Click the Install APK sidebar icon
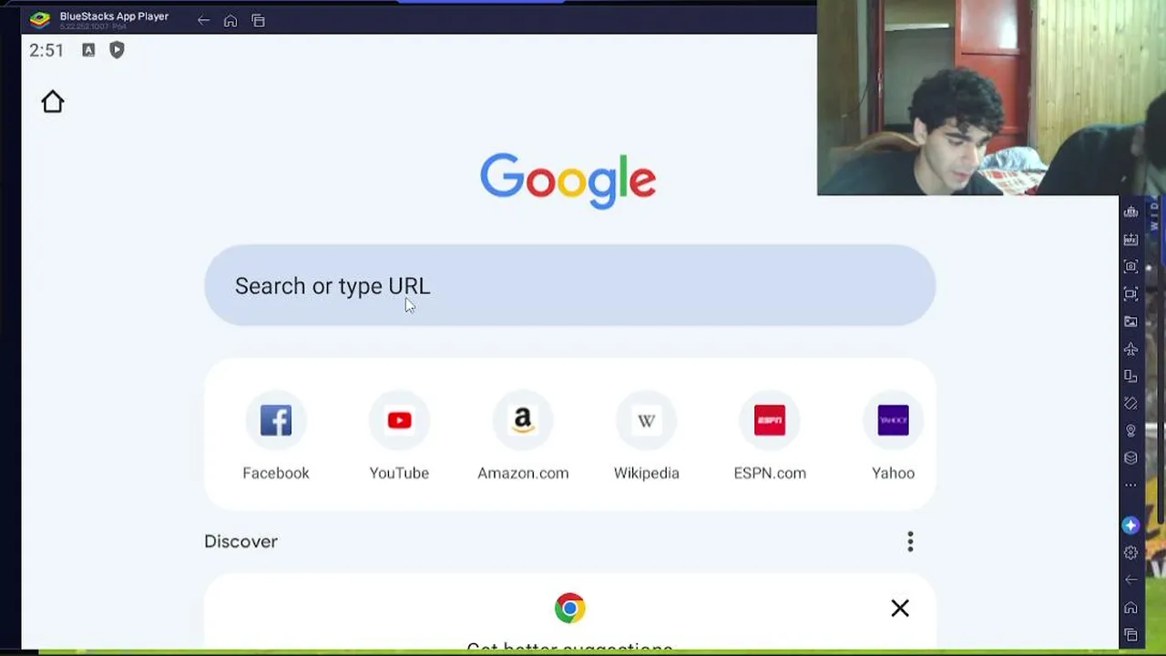This screenshot has width=1166, height=656. (x=1130, y=239)
